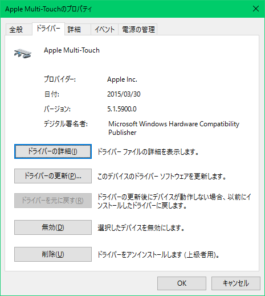The height and width of the screenshot is (296, 265).
Task: Select the ドライバー tab
Action: click(x=48, y=29)
